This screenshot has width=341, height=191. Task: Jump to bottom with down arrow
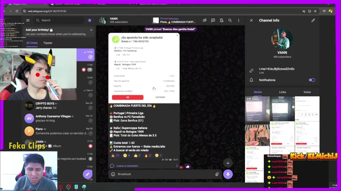point(228,163)
